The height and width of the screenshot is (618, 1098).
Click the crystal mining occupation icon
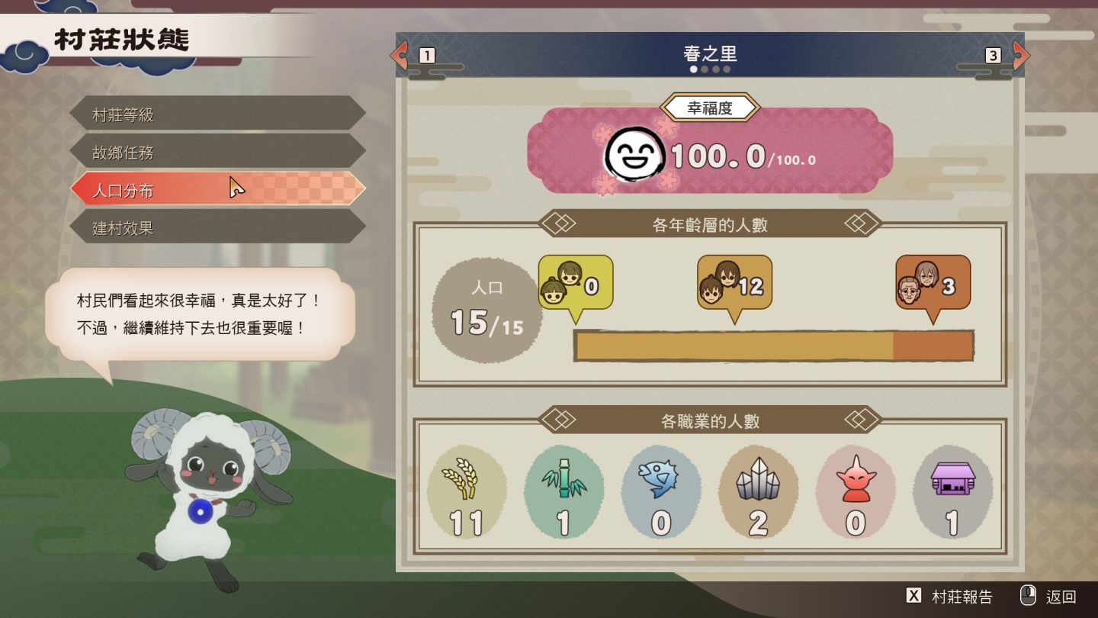pyautogui.click(x=757, y=478)
